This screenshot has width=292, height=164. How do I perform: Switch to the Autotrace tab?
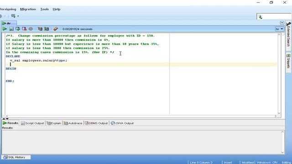(73, 123)
